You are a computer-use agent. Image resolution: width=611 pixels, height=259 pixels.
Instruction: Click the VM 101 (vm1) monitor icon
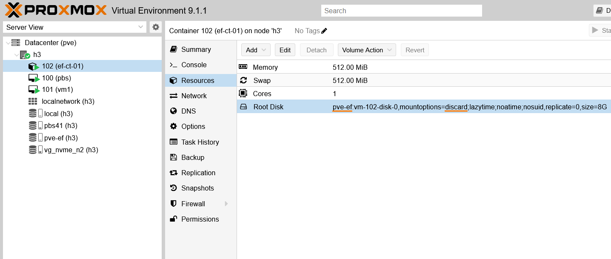[33, 90]
